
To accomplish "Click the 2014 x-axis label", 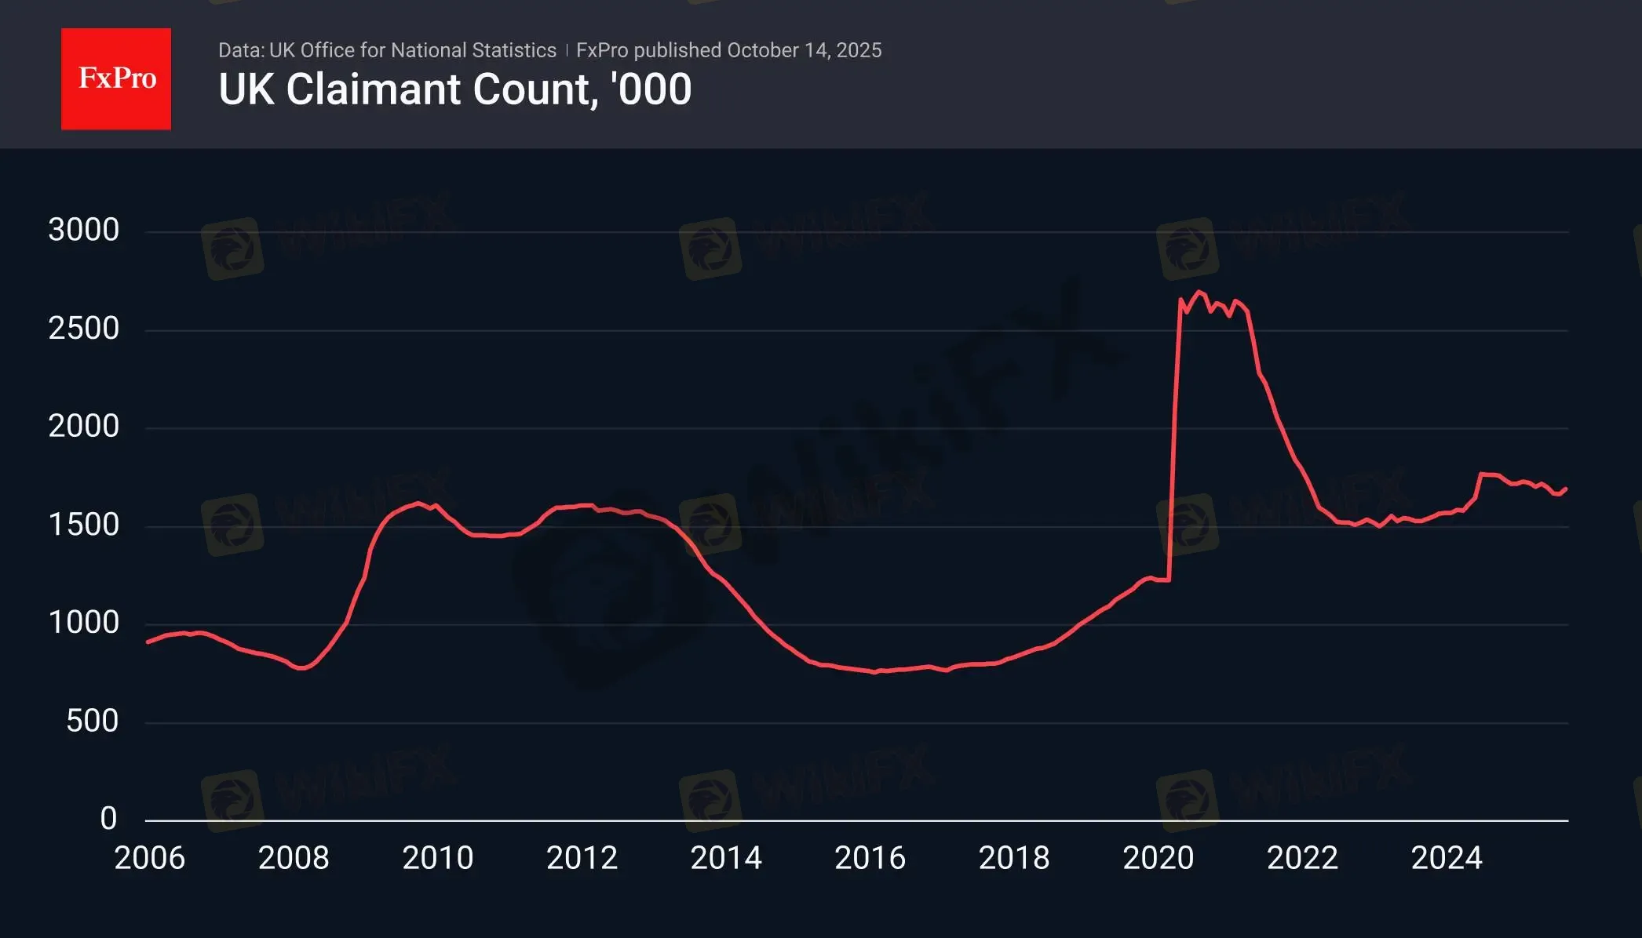I will tap(726, 858).
